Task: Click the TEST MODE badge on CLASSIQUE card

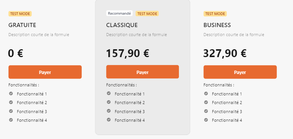Action: [x=147, y=14]
